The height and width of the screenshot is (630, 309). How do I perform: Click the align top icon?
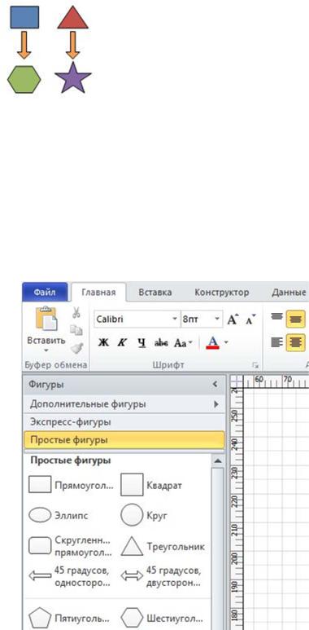[x=277, y=317]
